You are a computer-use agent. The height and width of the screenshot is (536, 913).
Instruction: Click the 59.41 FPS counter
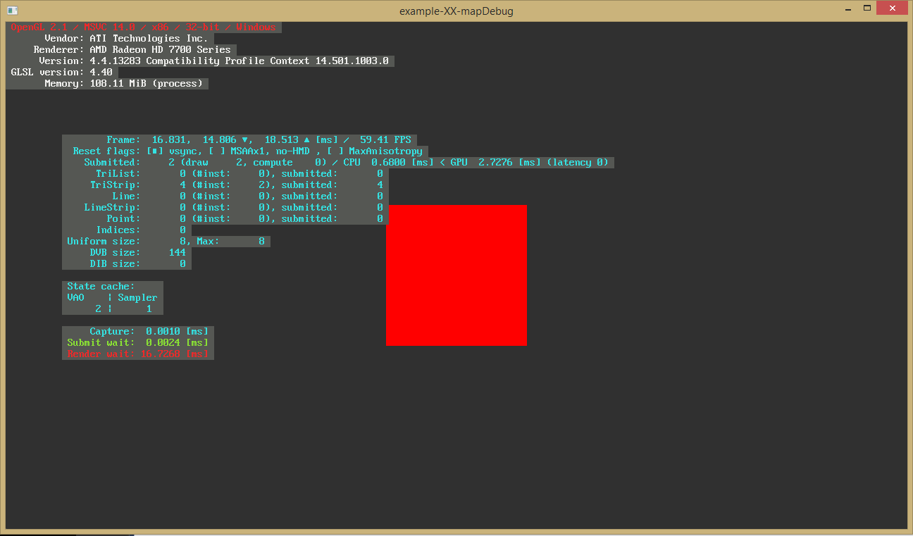tap(386, 139)
